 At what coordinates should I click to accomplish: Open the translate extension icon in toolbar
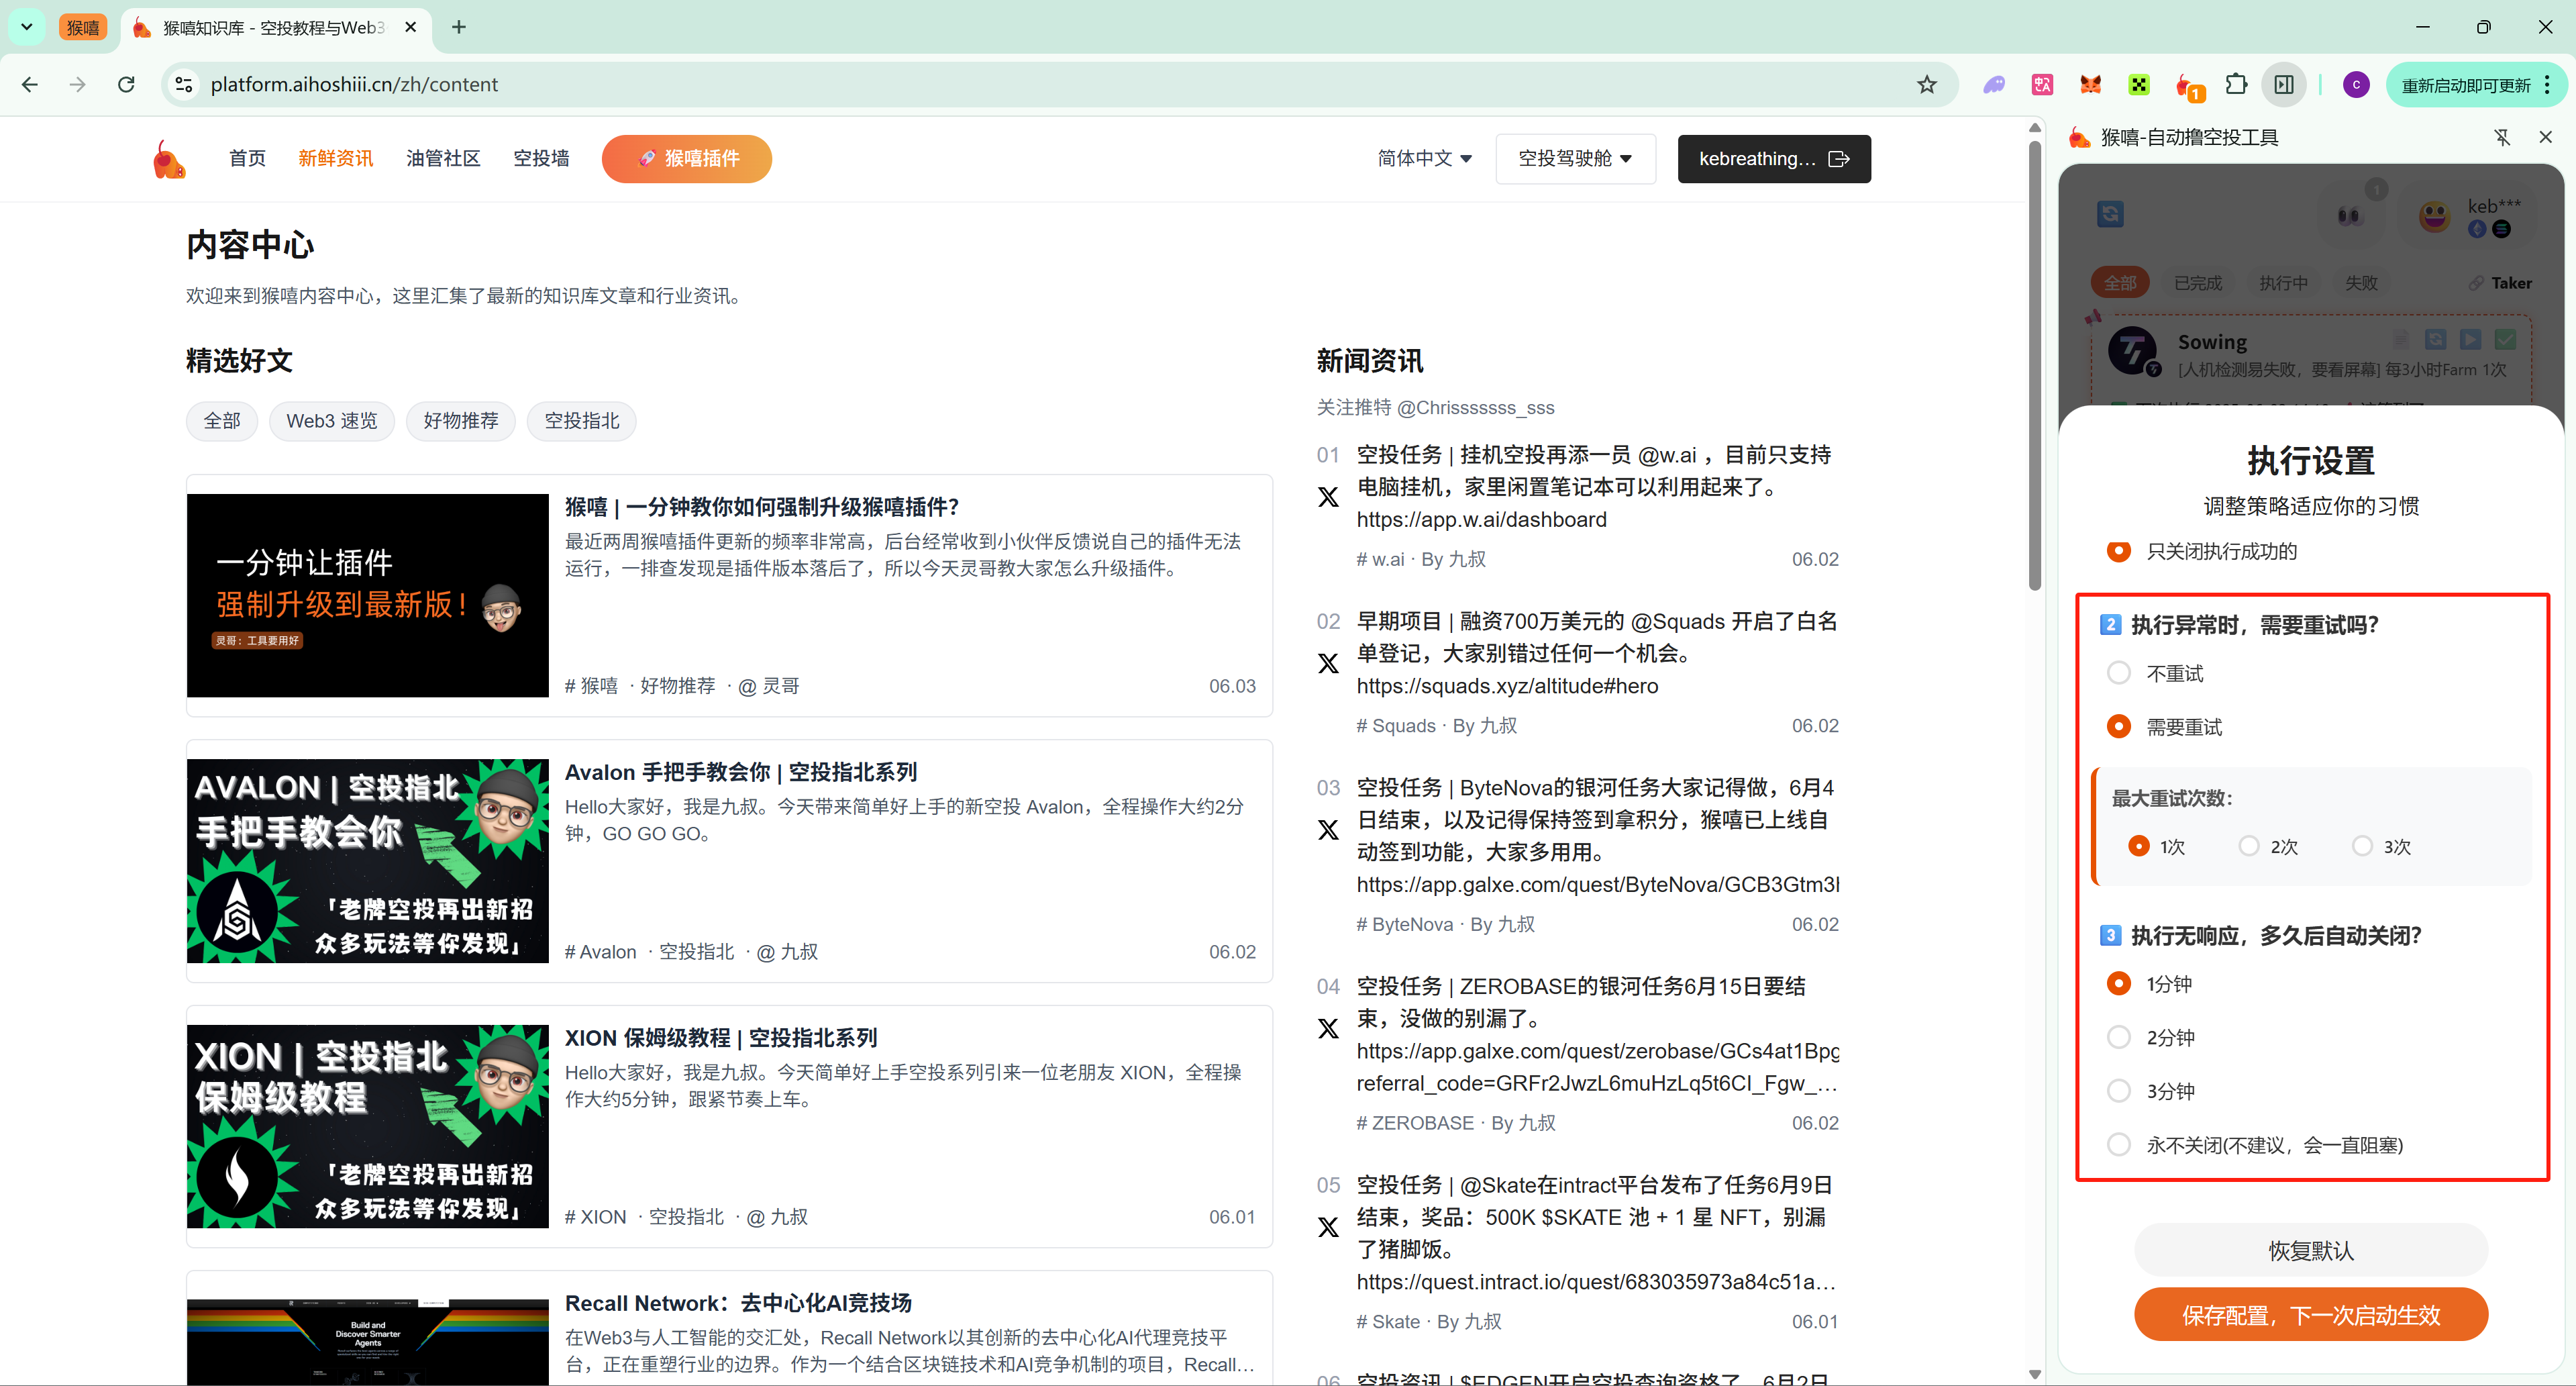[x=2042, y=85]
